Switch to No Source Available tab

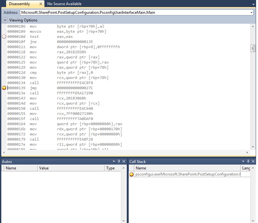[64, 4]
